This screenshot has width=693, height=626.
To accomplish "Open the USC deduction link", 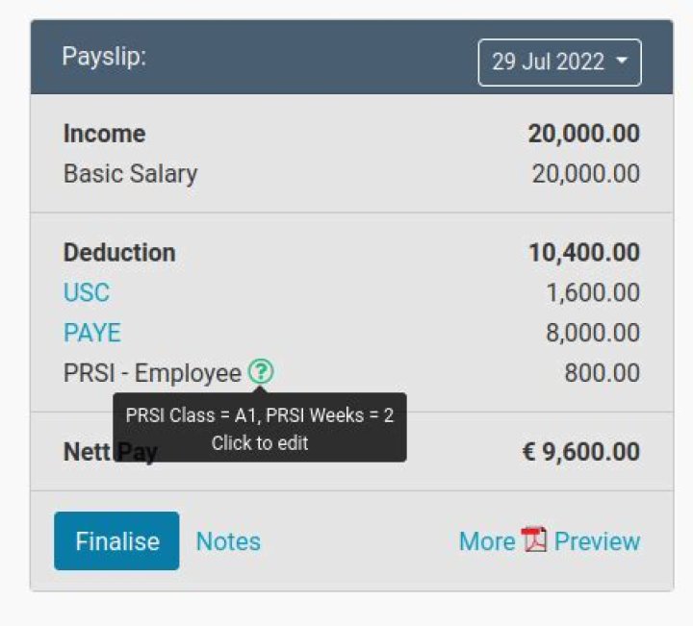I will point(87,292).
